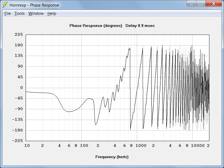Viewport: 224px width, 168px height.
Task: Click the 1000 frequency axis label
Action: [141, 145]
